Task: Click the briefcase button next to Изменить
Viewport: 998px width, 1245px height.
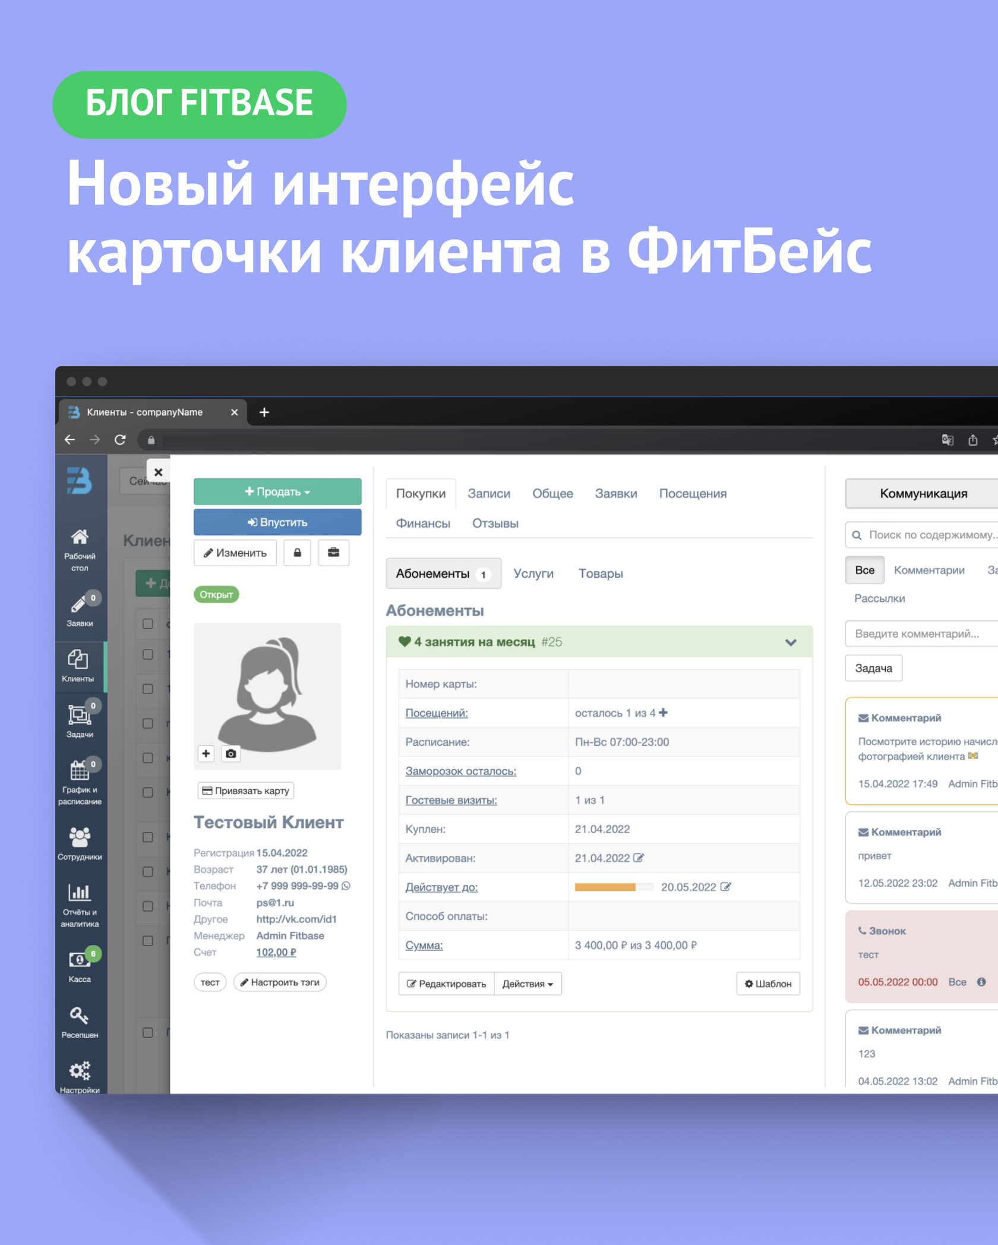Action: pos(333,553)
